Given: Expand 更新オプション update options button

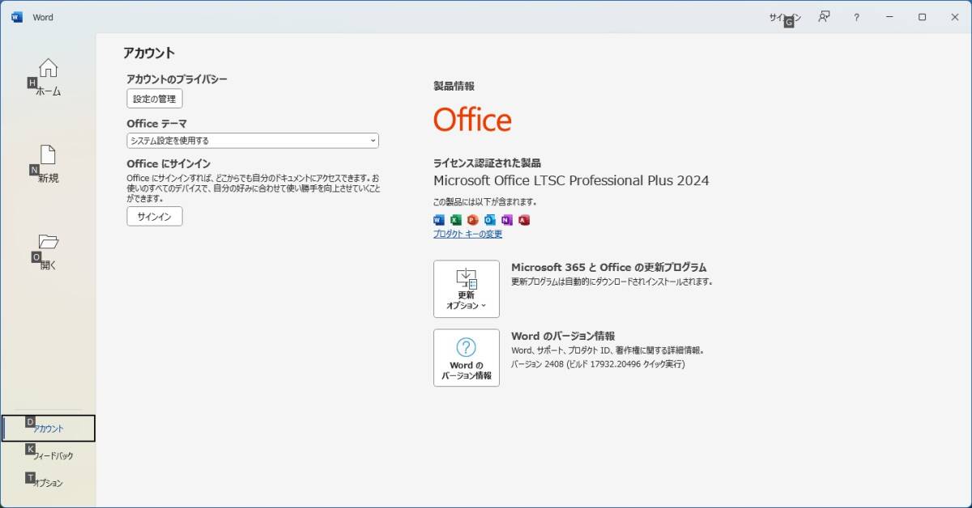Looking at the screenshot, I should point(467,289).
